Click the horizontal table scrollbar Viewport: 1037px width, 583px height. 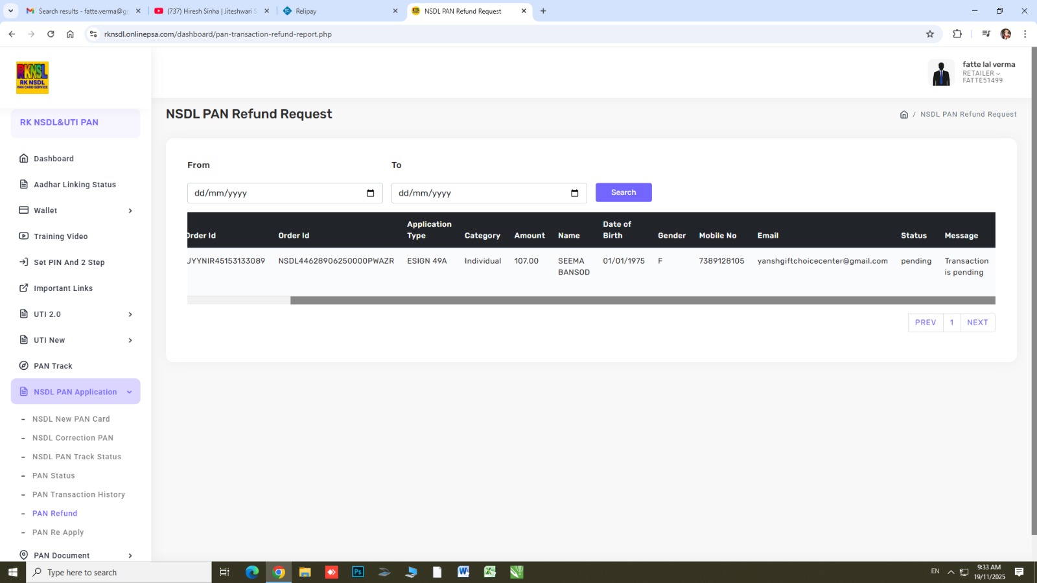coord(642,301)
